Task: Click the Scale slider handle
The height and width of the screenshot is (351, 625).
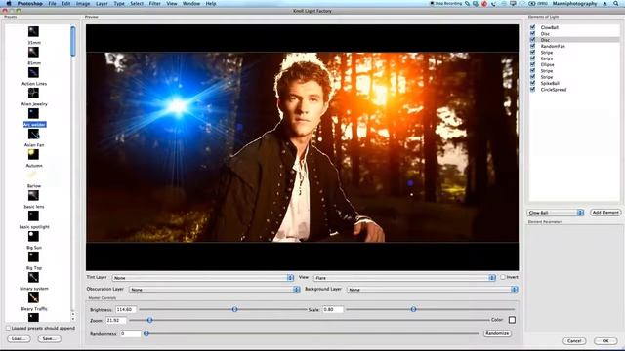Action: click(413, 309)
